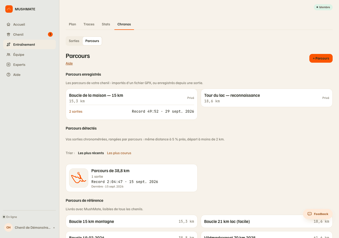Select the Chronos tab
Viewport: 339px width, 238px height.
click(124, 24)
